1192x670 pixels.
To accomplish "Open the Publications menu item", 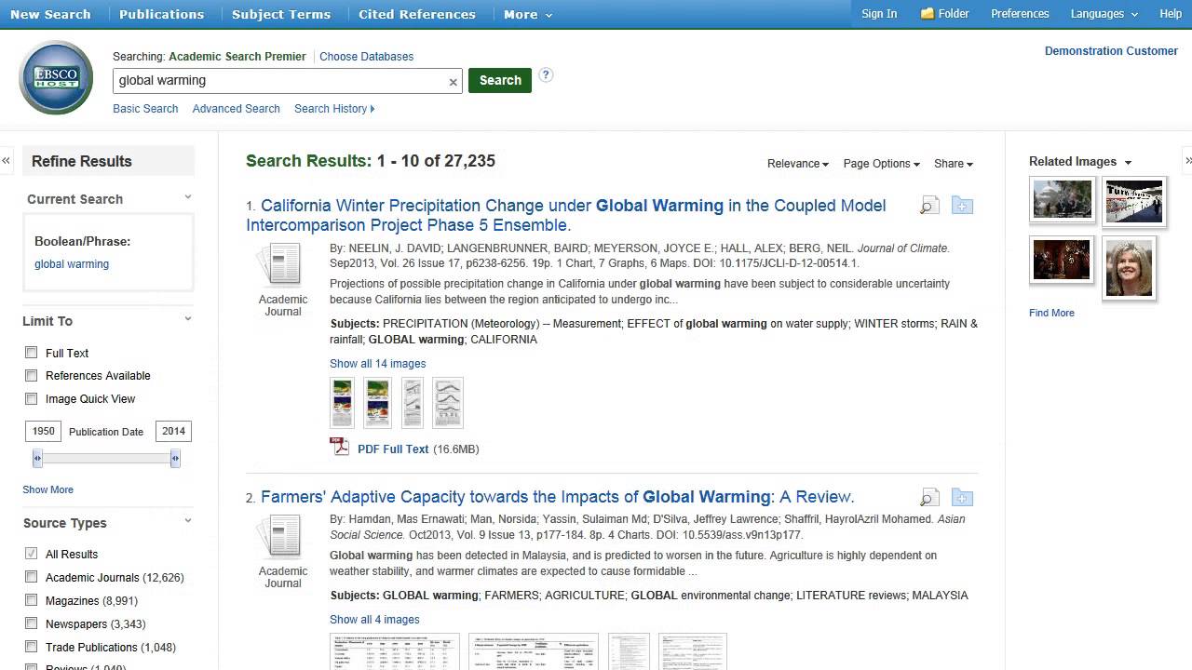I will tap(161, 14).
